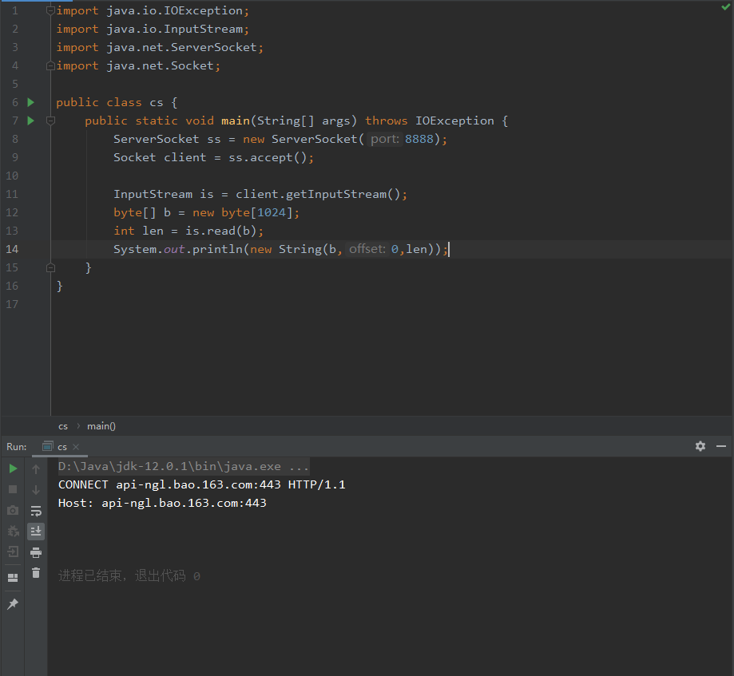Image resolution: width=734 pixels, height=676 pixels.
Task: Click the 'offset:' parameter hint
Action: (367, 249)
